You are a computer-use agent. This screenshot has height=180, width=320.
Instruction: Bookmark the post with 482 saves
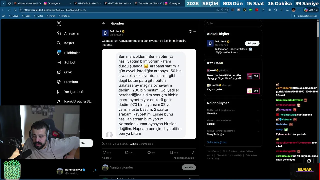pos(171,152)
